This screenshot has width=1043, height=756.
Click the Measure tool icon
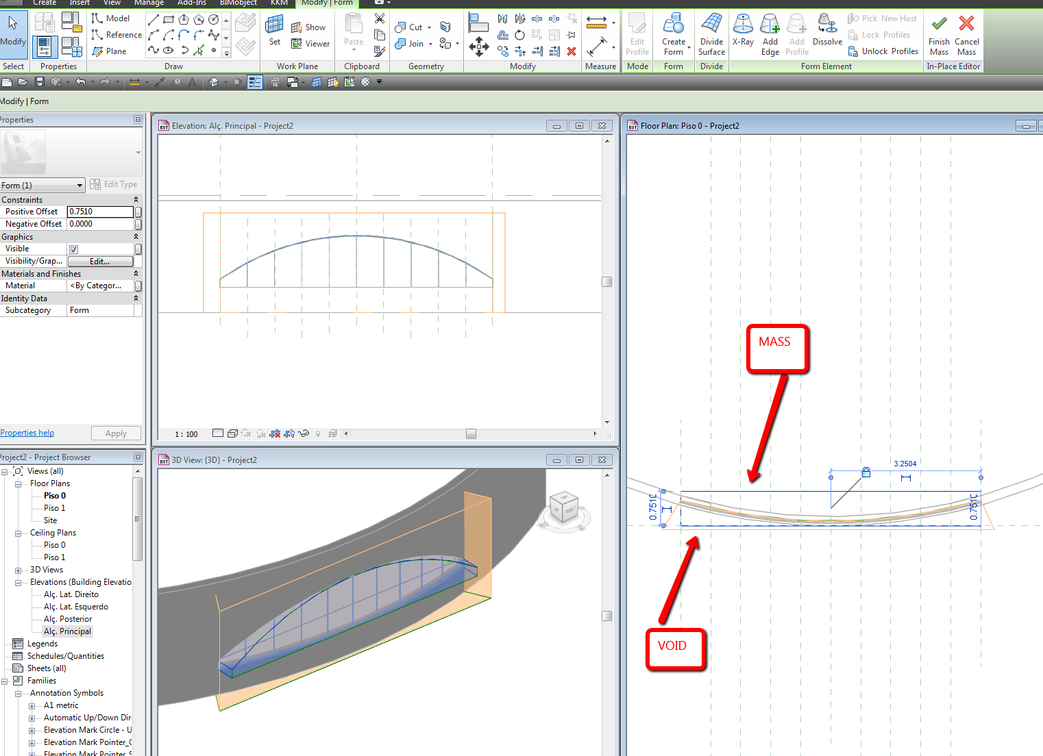pyautogui.click(x=597, y=23)
